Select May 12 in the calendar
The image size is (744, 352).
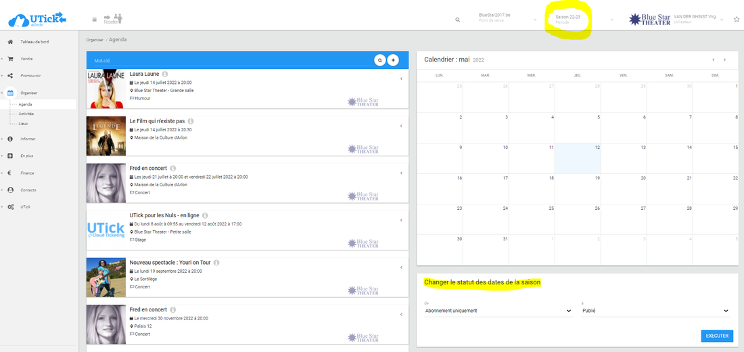click(578, 158)
